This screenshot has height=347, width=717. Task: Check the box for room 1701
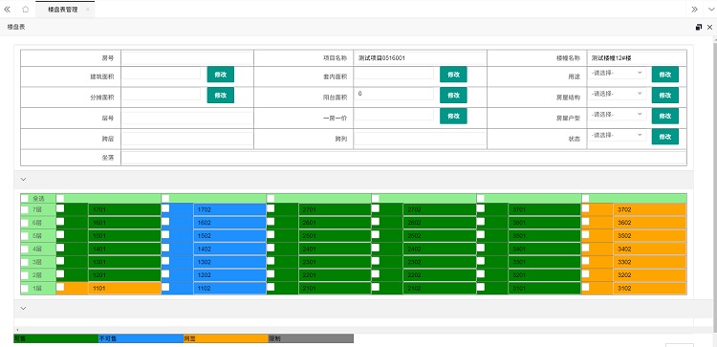(x=60, y=208)
